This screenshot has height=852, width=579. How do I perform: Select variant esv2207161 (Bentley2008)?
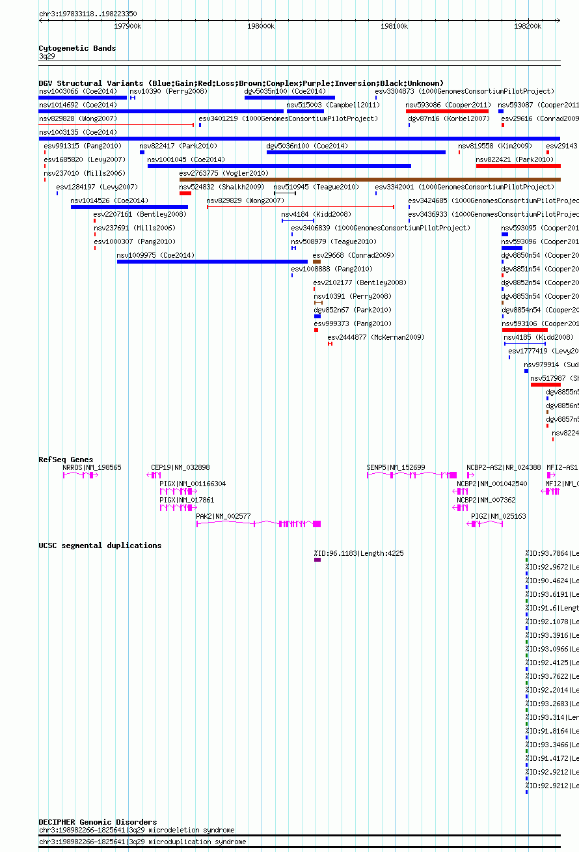click(x=140, y=214)
